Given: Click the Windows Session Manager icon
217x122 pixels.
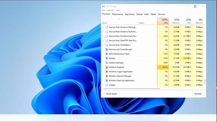Looking at the screenshot, I should click(107, 76).
